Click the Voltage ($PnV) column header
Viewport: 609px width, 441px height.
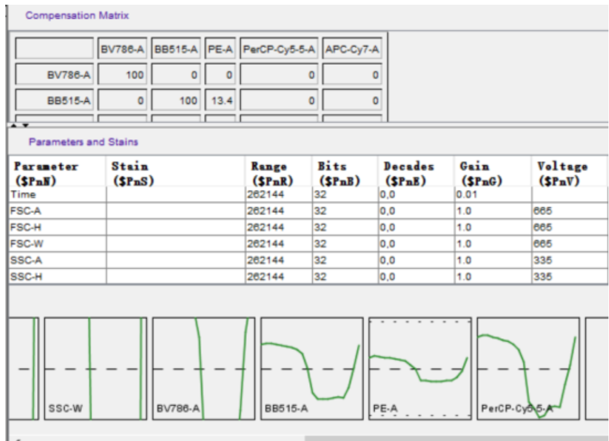570,173
